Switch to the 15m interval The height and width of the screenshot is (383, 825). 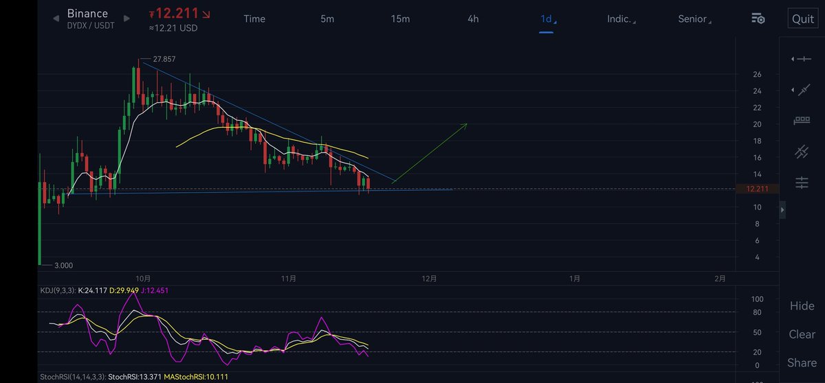(x=400, y=19)
